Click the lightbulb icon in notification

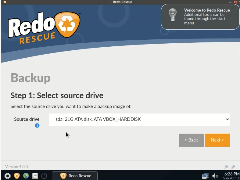coord(173,15)
